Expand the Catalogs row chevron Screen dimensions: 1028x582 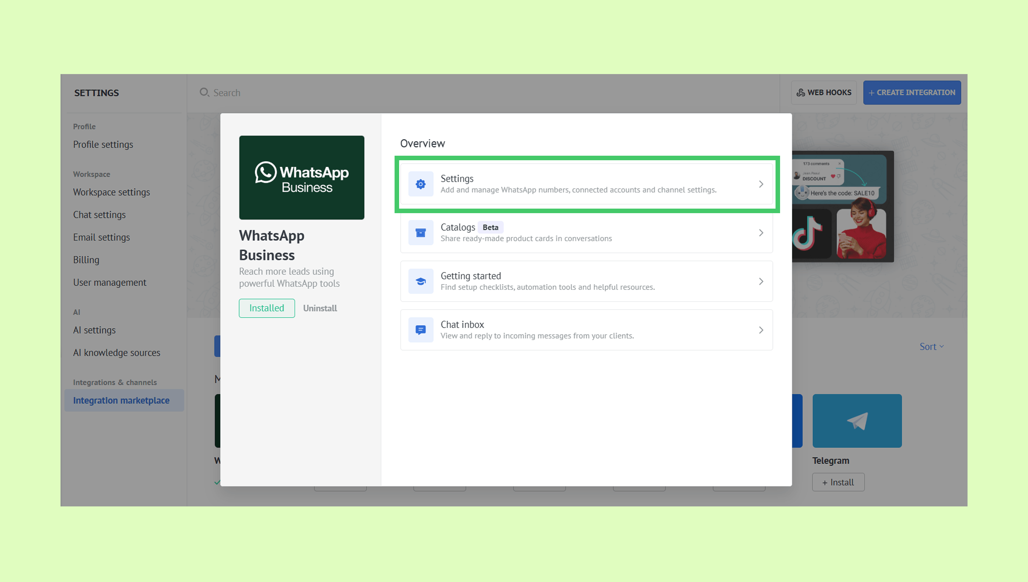pyautogui.click(x=761, y=233)
